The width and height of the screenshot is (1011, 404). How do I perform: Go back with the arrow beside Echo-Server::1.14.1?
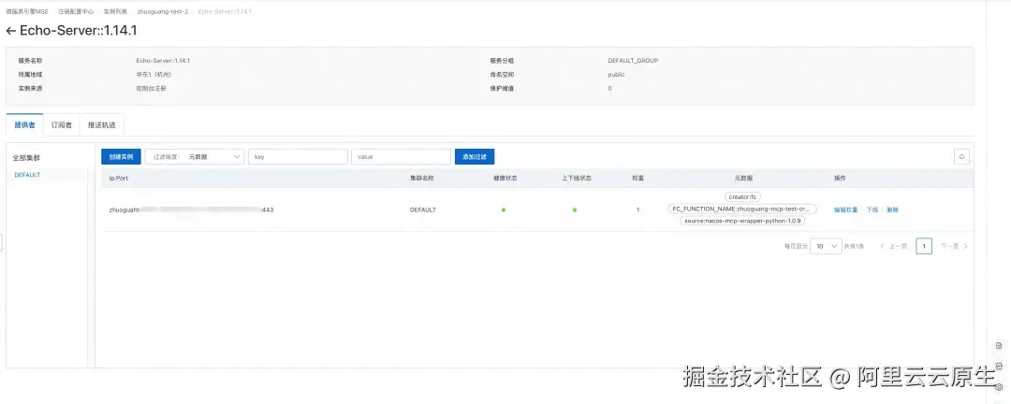point(10,31)
